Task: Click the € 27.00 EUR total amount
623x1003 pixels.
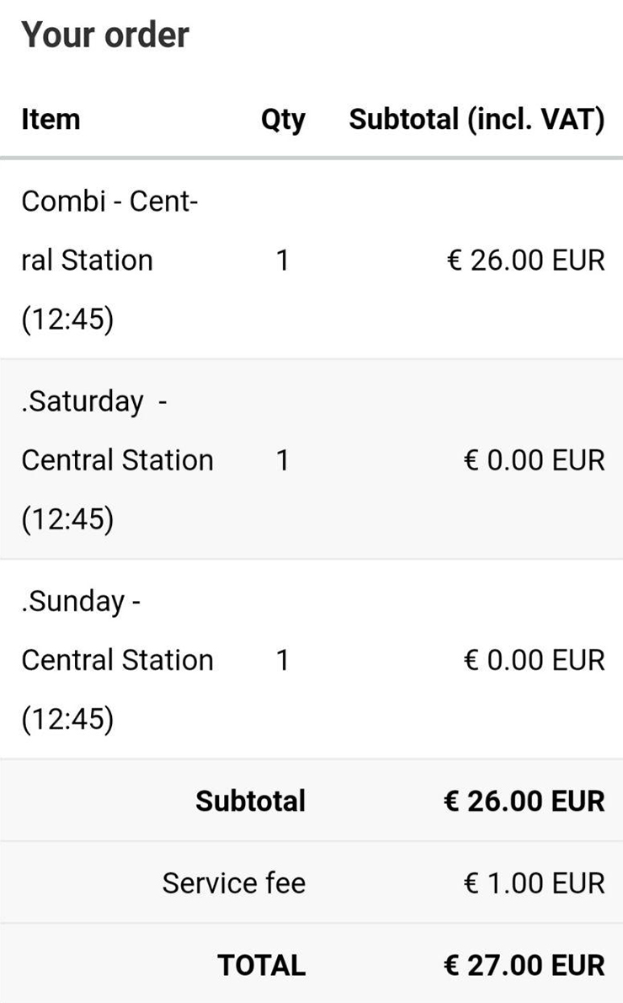Action: coord(524,965)
